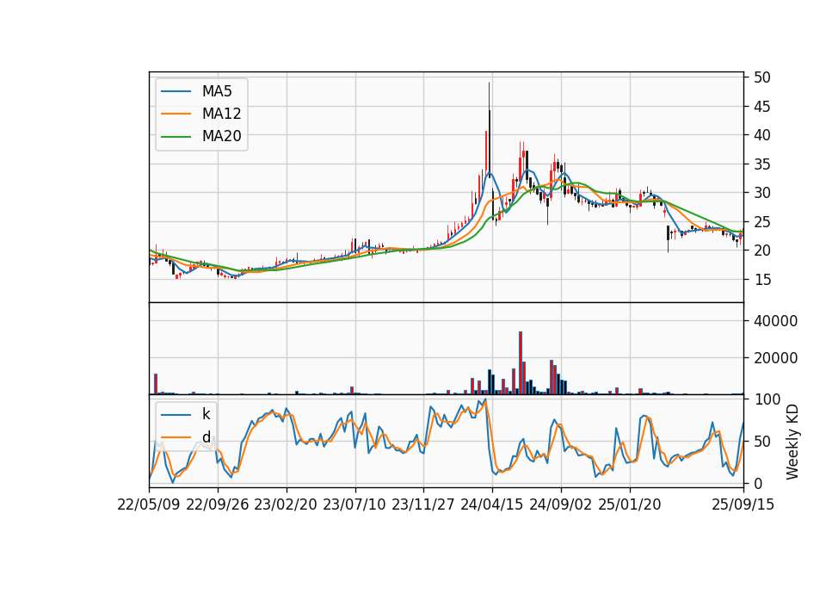Screen dimensions: 826x594
Task: Click the 35 price axis tick label
Action: click(x=762, y=164)
